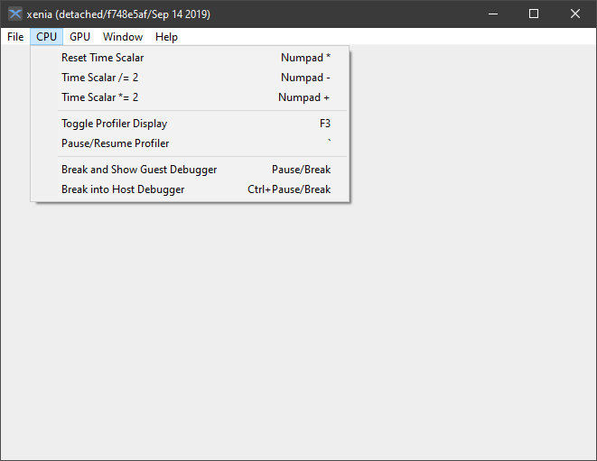
Task: Click the xenia logo icon in title bar
Action: tap(15, 14)
